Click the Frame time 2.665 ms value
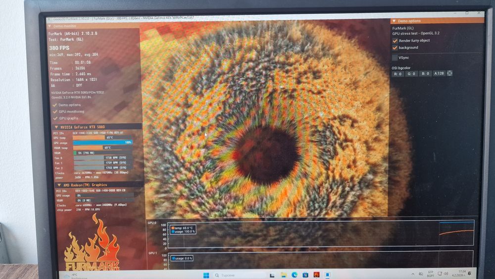 click(x=83, y=74)
